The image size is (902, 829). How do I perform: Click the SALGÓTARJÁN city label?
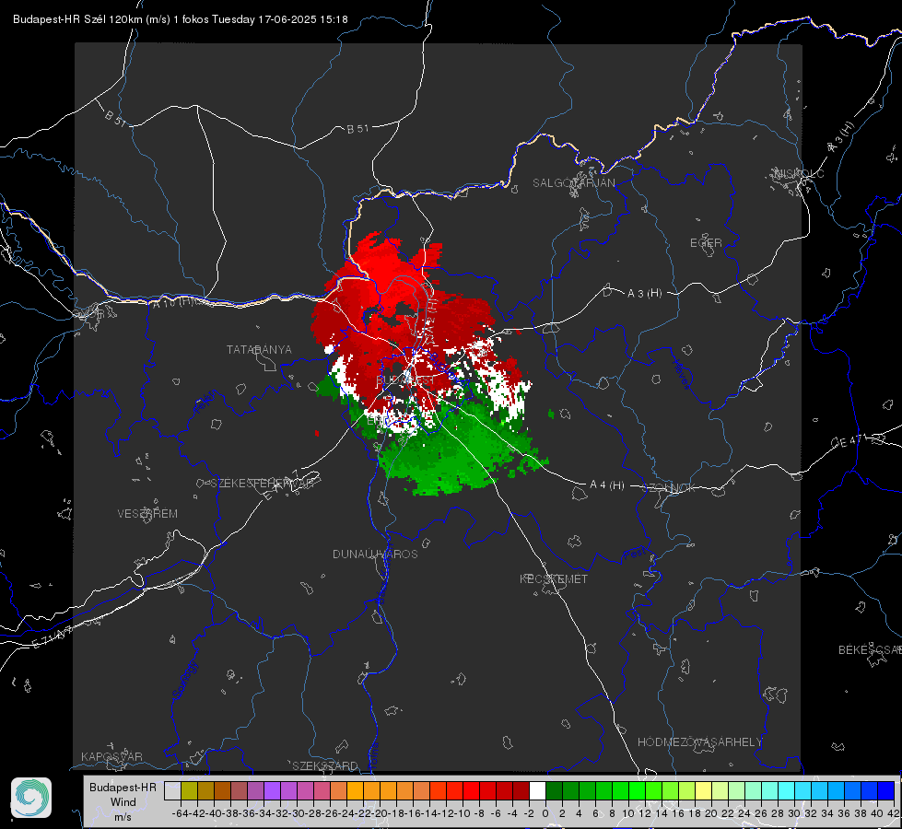pos(573,183)
